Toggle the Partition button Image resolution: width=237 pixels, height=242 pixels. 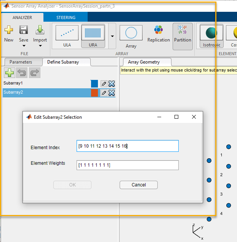183,37
